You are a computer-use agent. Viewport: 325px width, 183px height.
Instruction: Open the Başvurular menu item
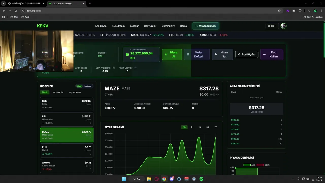pyautogui.click(x=150, y=26)
